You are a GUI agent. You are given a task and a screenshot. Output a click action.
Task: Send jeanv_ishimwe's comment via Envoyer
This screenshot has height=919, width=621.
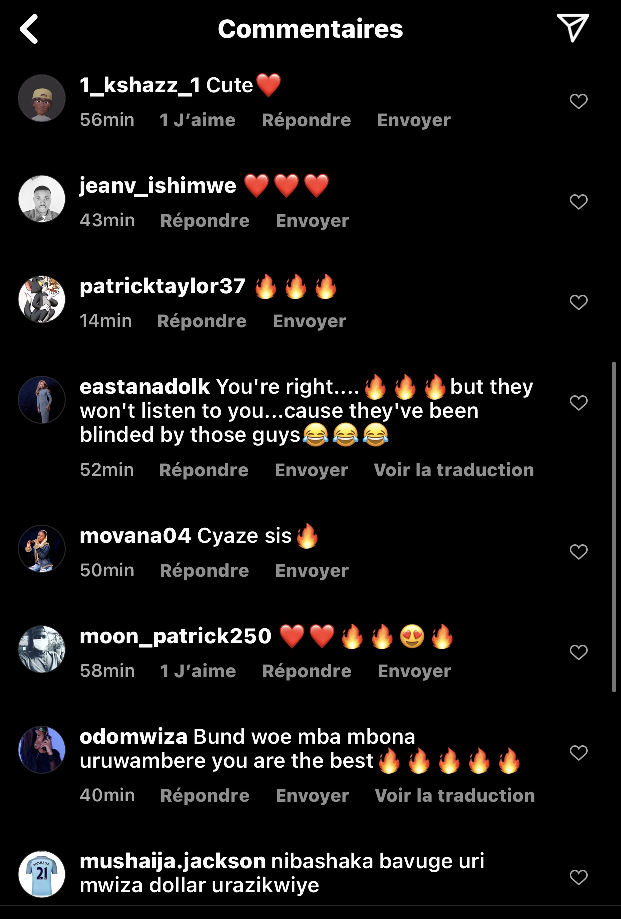(x=312, y=221)
